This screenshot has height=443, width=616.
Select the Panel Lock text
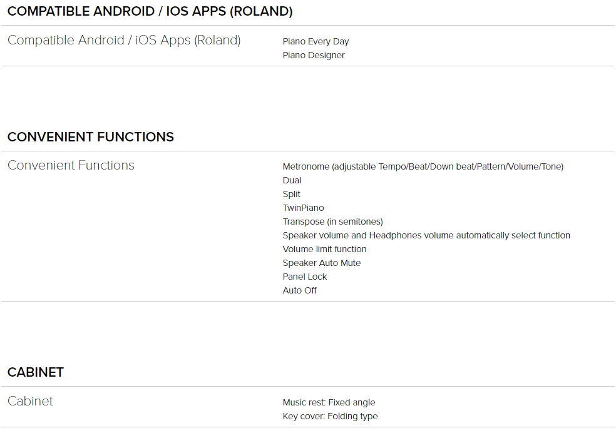tap(305, 277)
